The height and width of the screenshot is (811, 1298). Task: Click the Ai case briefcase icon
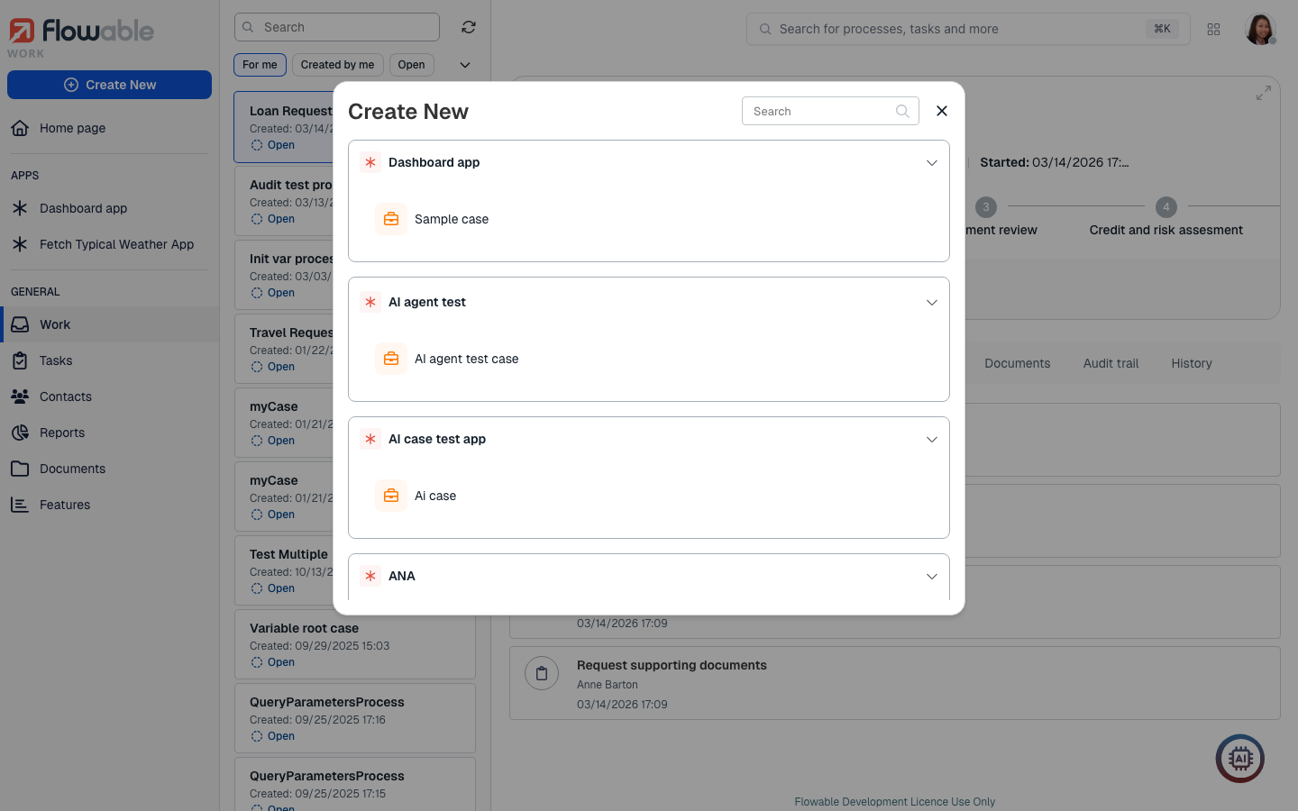[x=391, y=496]
